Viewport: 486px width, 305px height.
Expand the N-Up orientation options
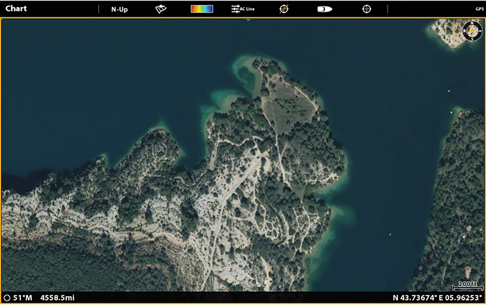point(119,9)
